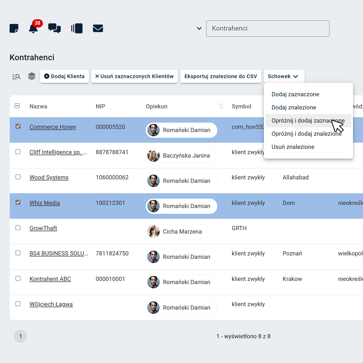This screenshot has height=363, width=363.
Task: Toggle the select-all header checkbox
Action: coord(17,106)
